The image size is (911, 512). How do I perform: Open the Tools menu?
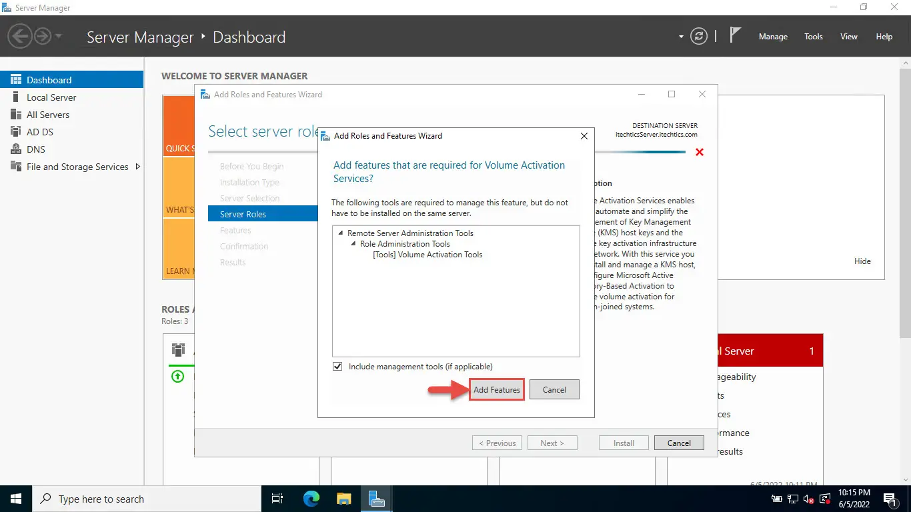(813, 37)
